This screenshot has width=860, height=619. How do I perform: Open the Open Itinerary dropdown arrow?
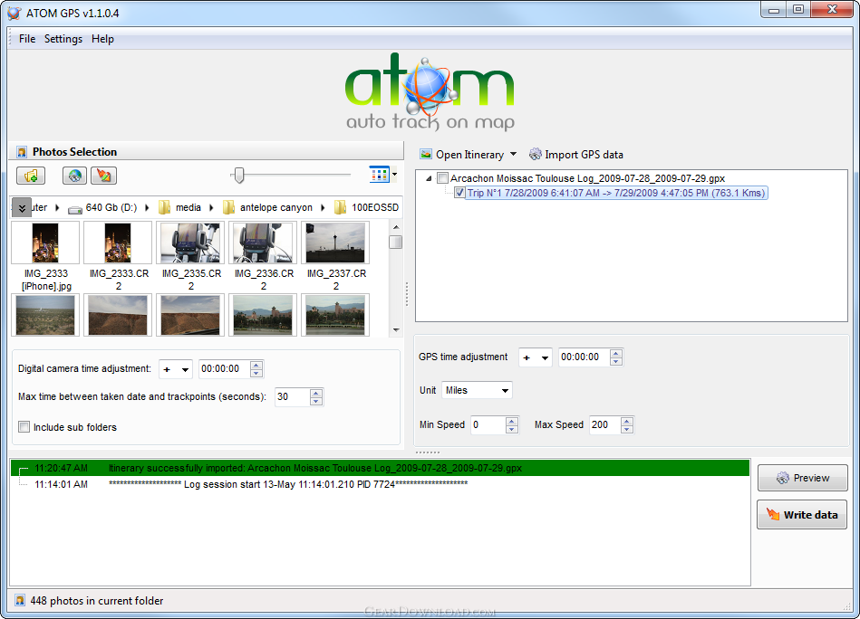[x=513, y=154]
